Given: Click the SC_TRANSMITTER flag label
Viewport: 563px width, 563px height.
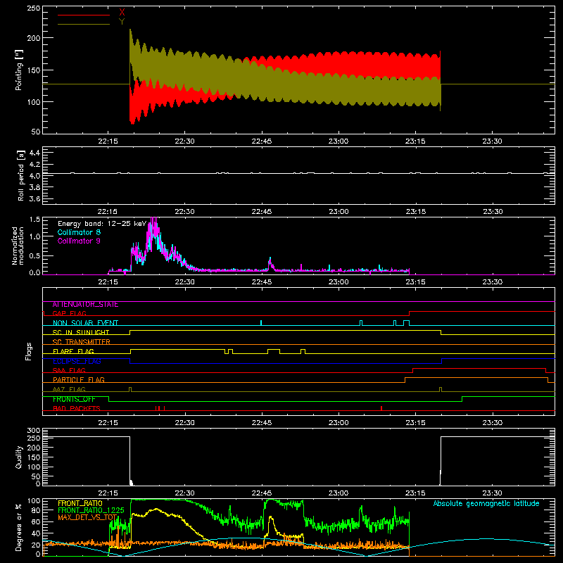Looking at the screenshot, I should pos(82,341).
